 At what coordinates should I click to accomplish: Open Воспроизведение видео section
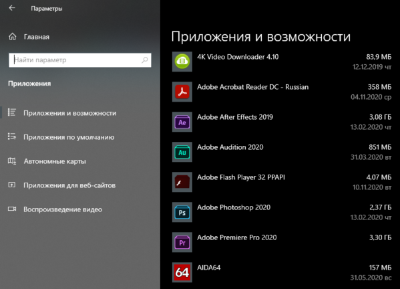[x=63, y=209]
